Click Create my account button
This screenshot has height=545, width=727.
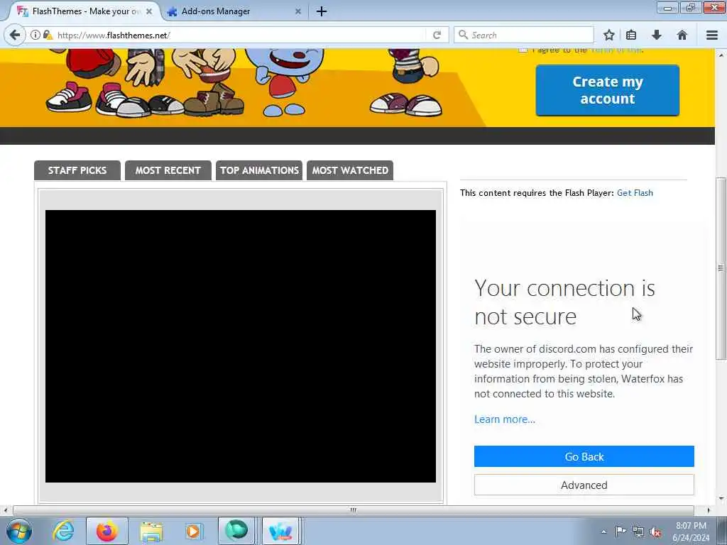[608, 90]
